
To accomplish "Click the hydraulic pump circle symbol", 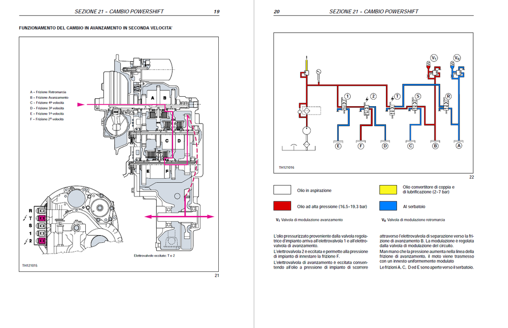I will (x=307, y=131).
